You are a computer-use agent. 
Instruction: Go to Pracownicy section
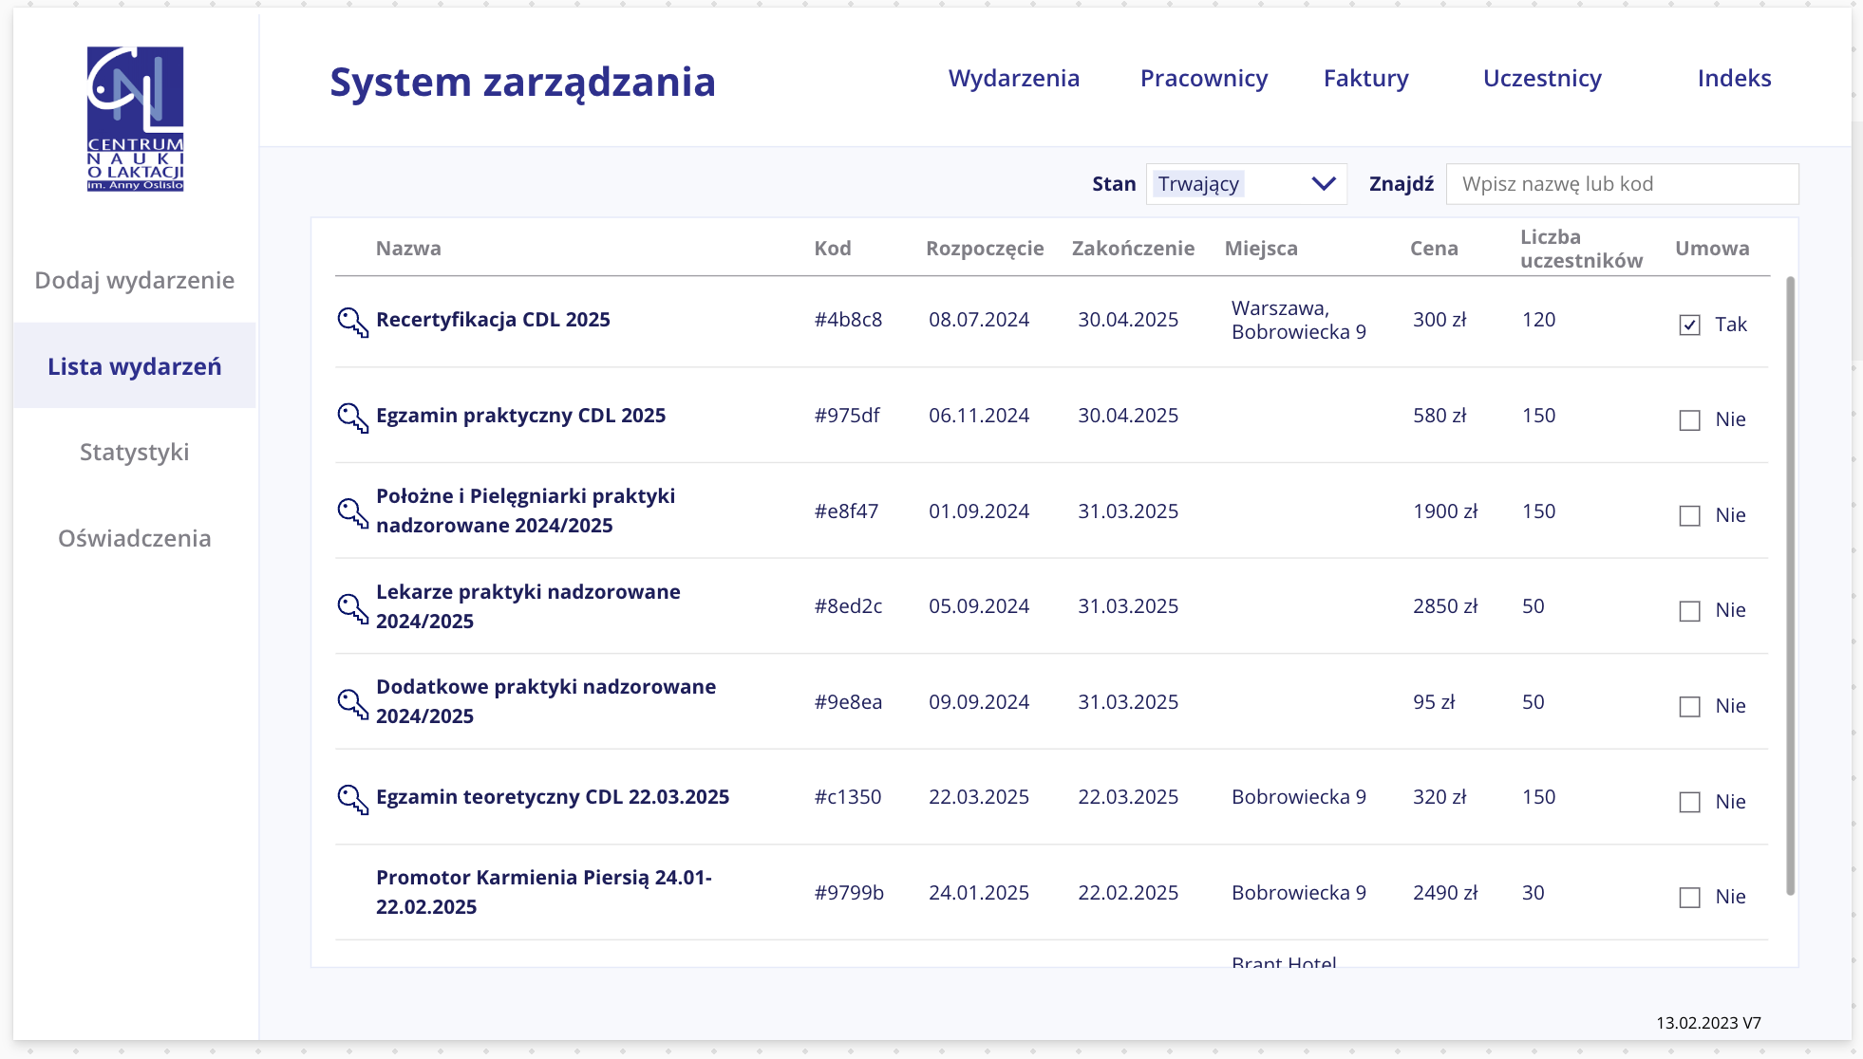[1204, 78]
